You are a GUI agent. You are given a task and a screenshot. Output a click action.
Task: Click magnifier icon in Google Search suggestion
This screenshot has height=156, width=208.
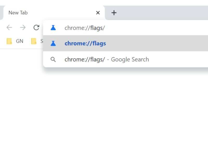click(x=53, y=60)
